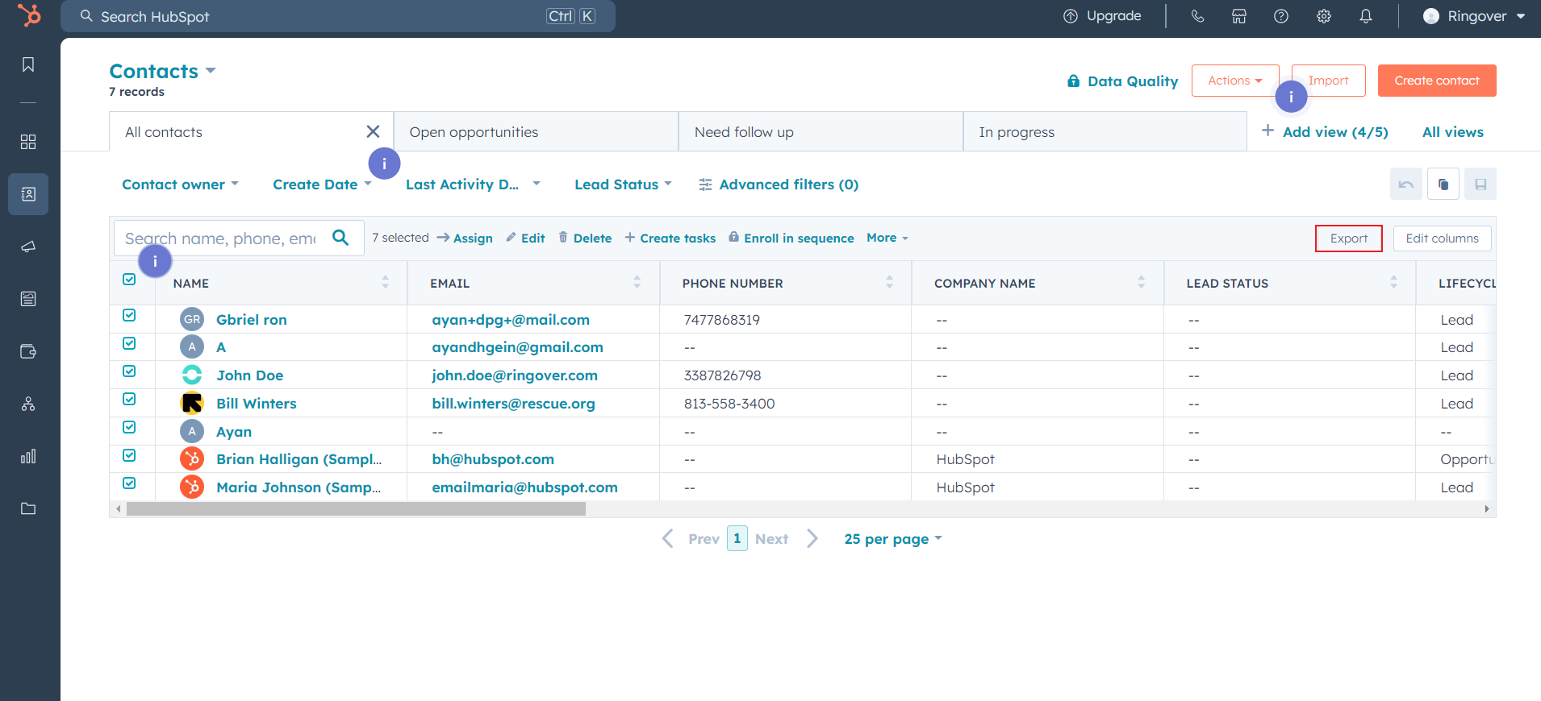Viewport: 1541px width, 701px height.
Task: Uncheck the Gbriel ron row checkbox
Action: point(129,315)
